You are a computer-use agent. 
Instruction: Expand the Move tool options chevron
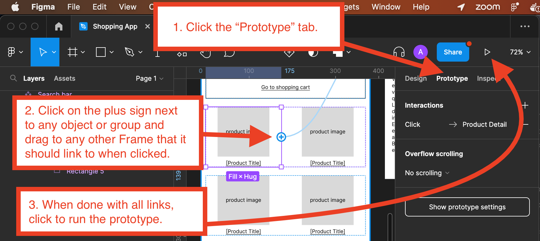click(x=54, y=52)
